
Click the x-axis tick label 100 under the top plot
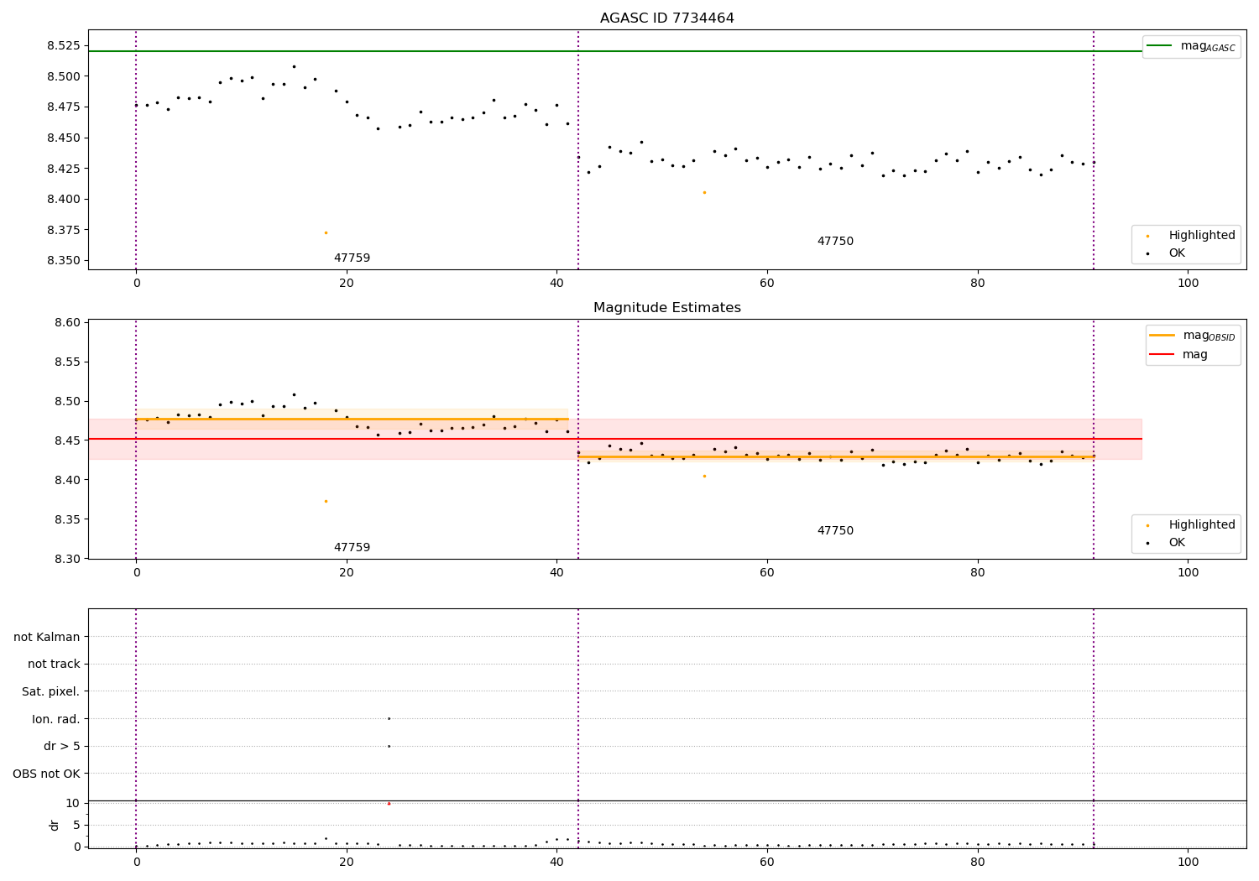click(1188, 284)
